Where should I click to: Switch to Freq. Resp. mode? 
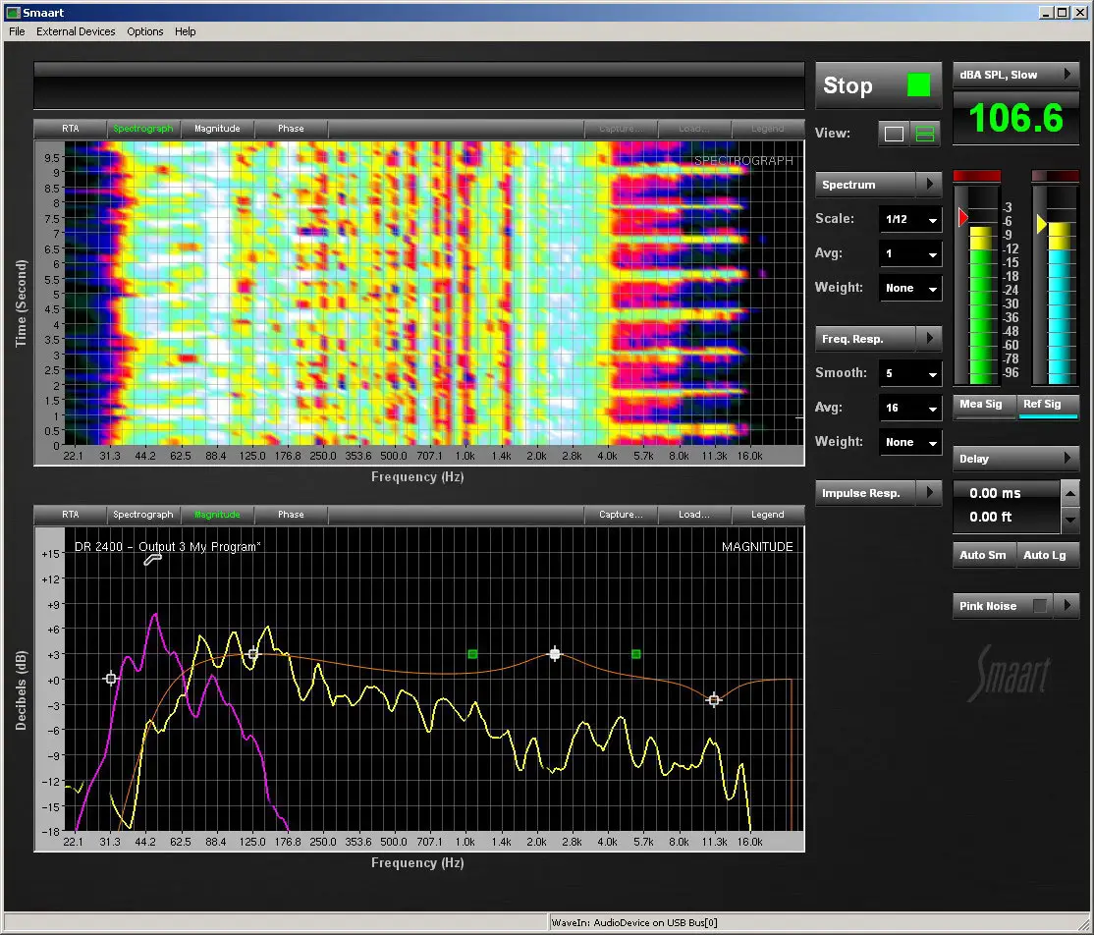866,339
